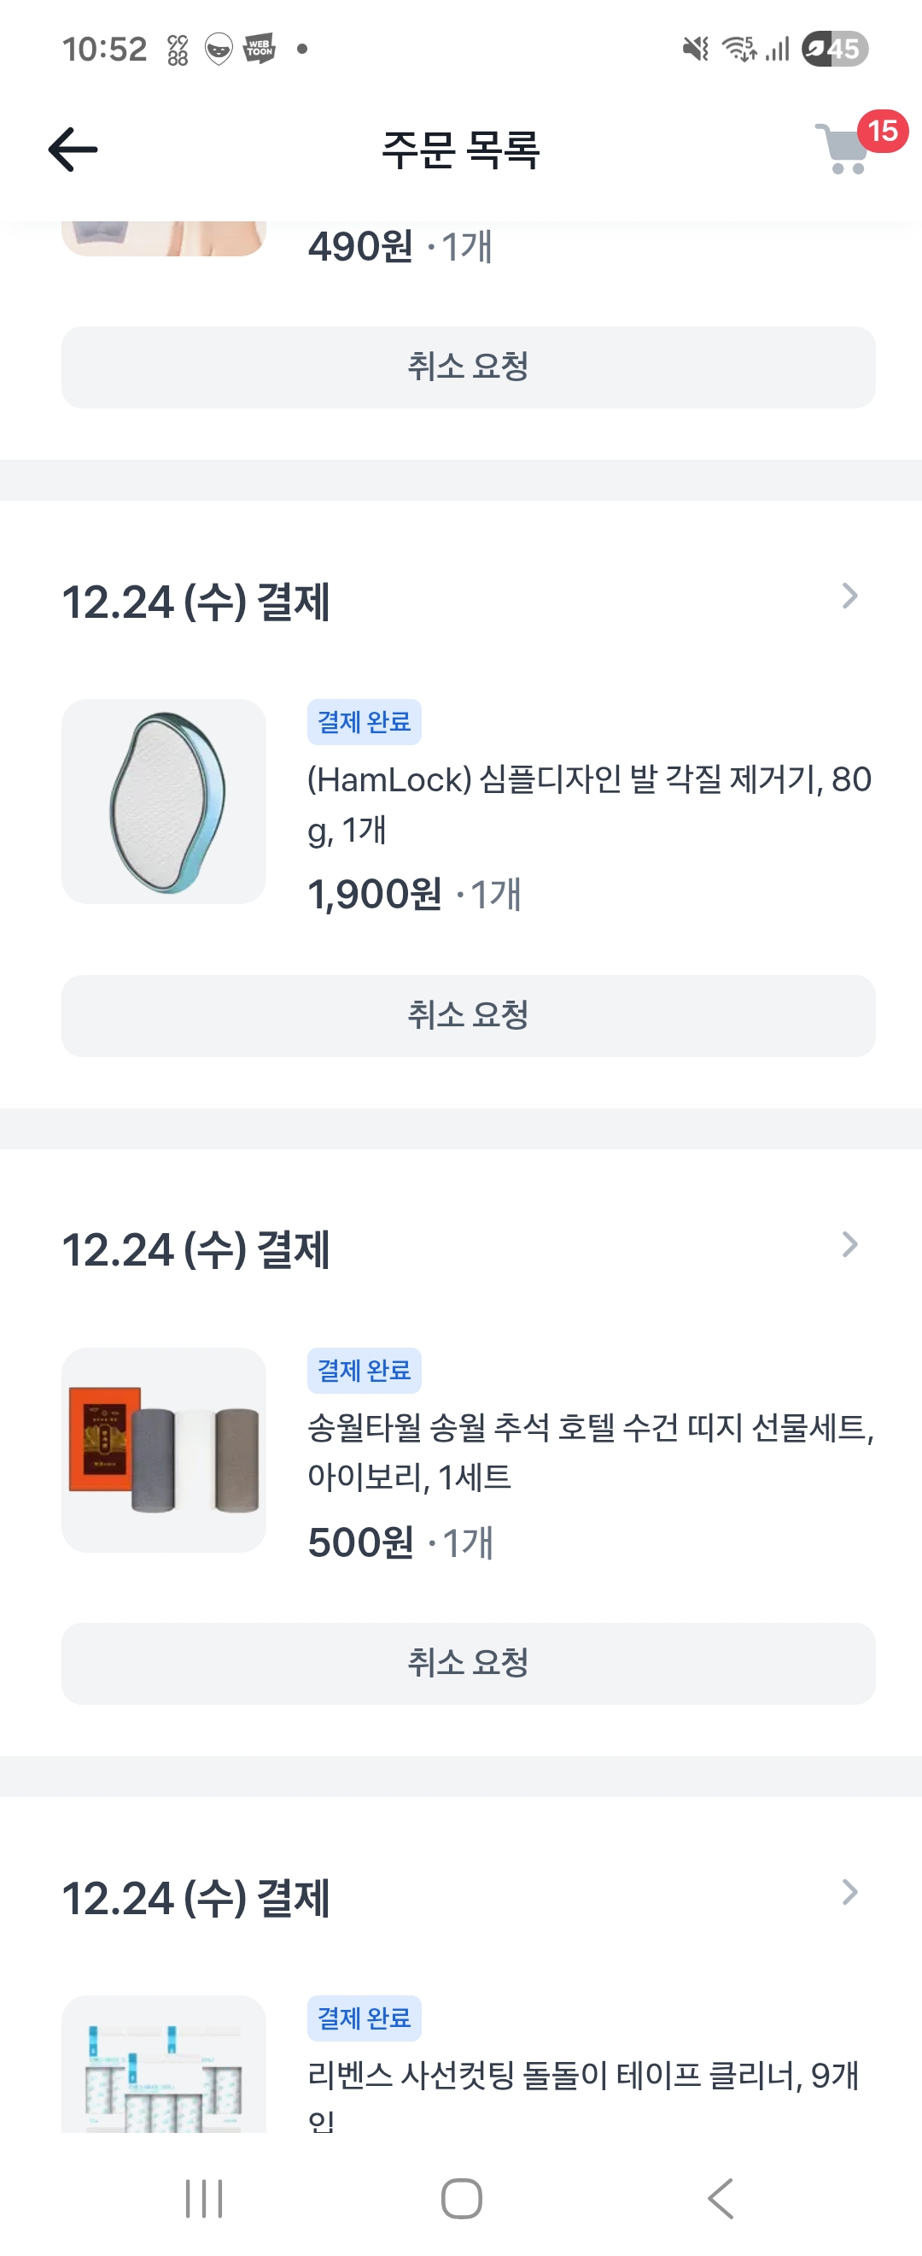Tap the HamLock 발 각질 제거기 product title
The height and width of the screenshot is (2256, 922).
588,803
